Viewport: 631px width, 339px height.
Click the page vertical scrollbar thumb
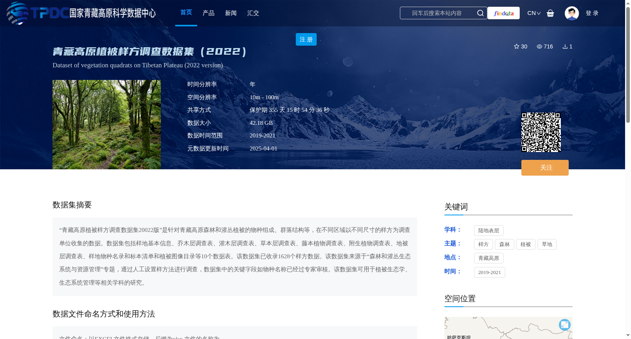pos(628,65)
